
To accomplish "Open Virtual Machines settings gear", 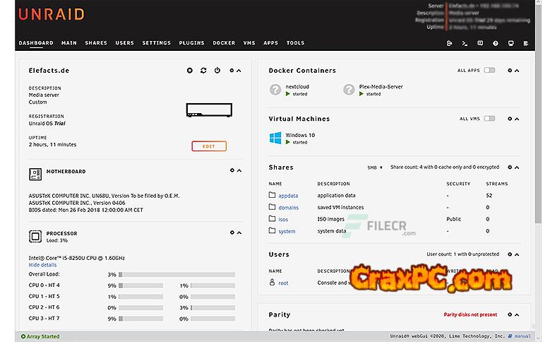I will click(510, 119).
